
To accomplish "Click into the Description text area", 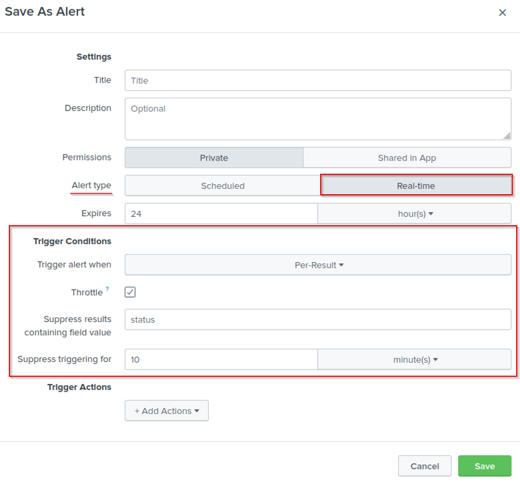I will click(x=317, y=119).
